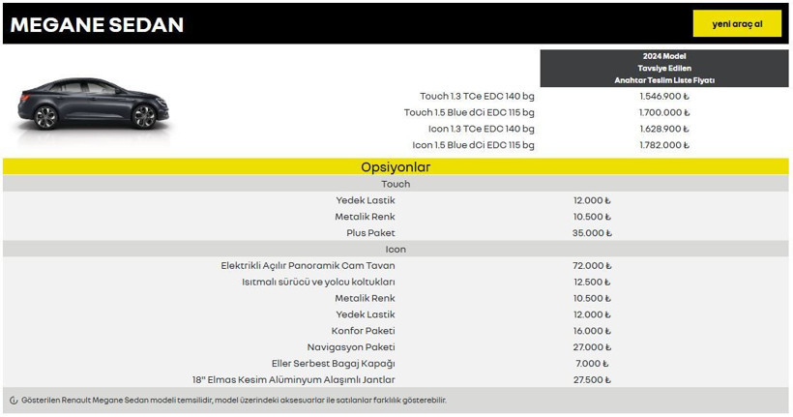
Task: Click the Navigasyon Paketi option
Action: (351, 347)
